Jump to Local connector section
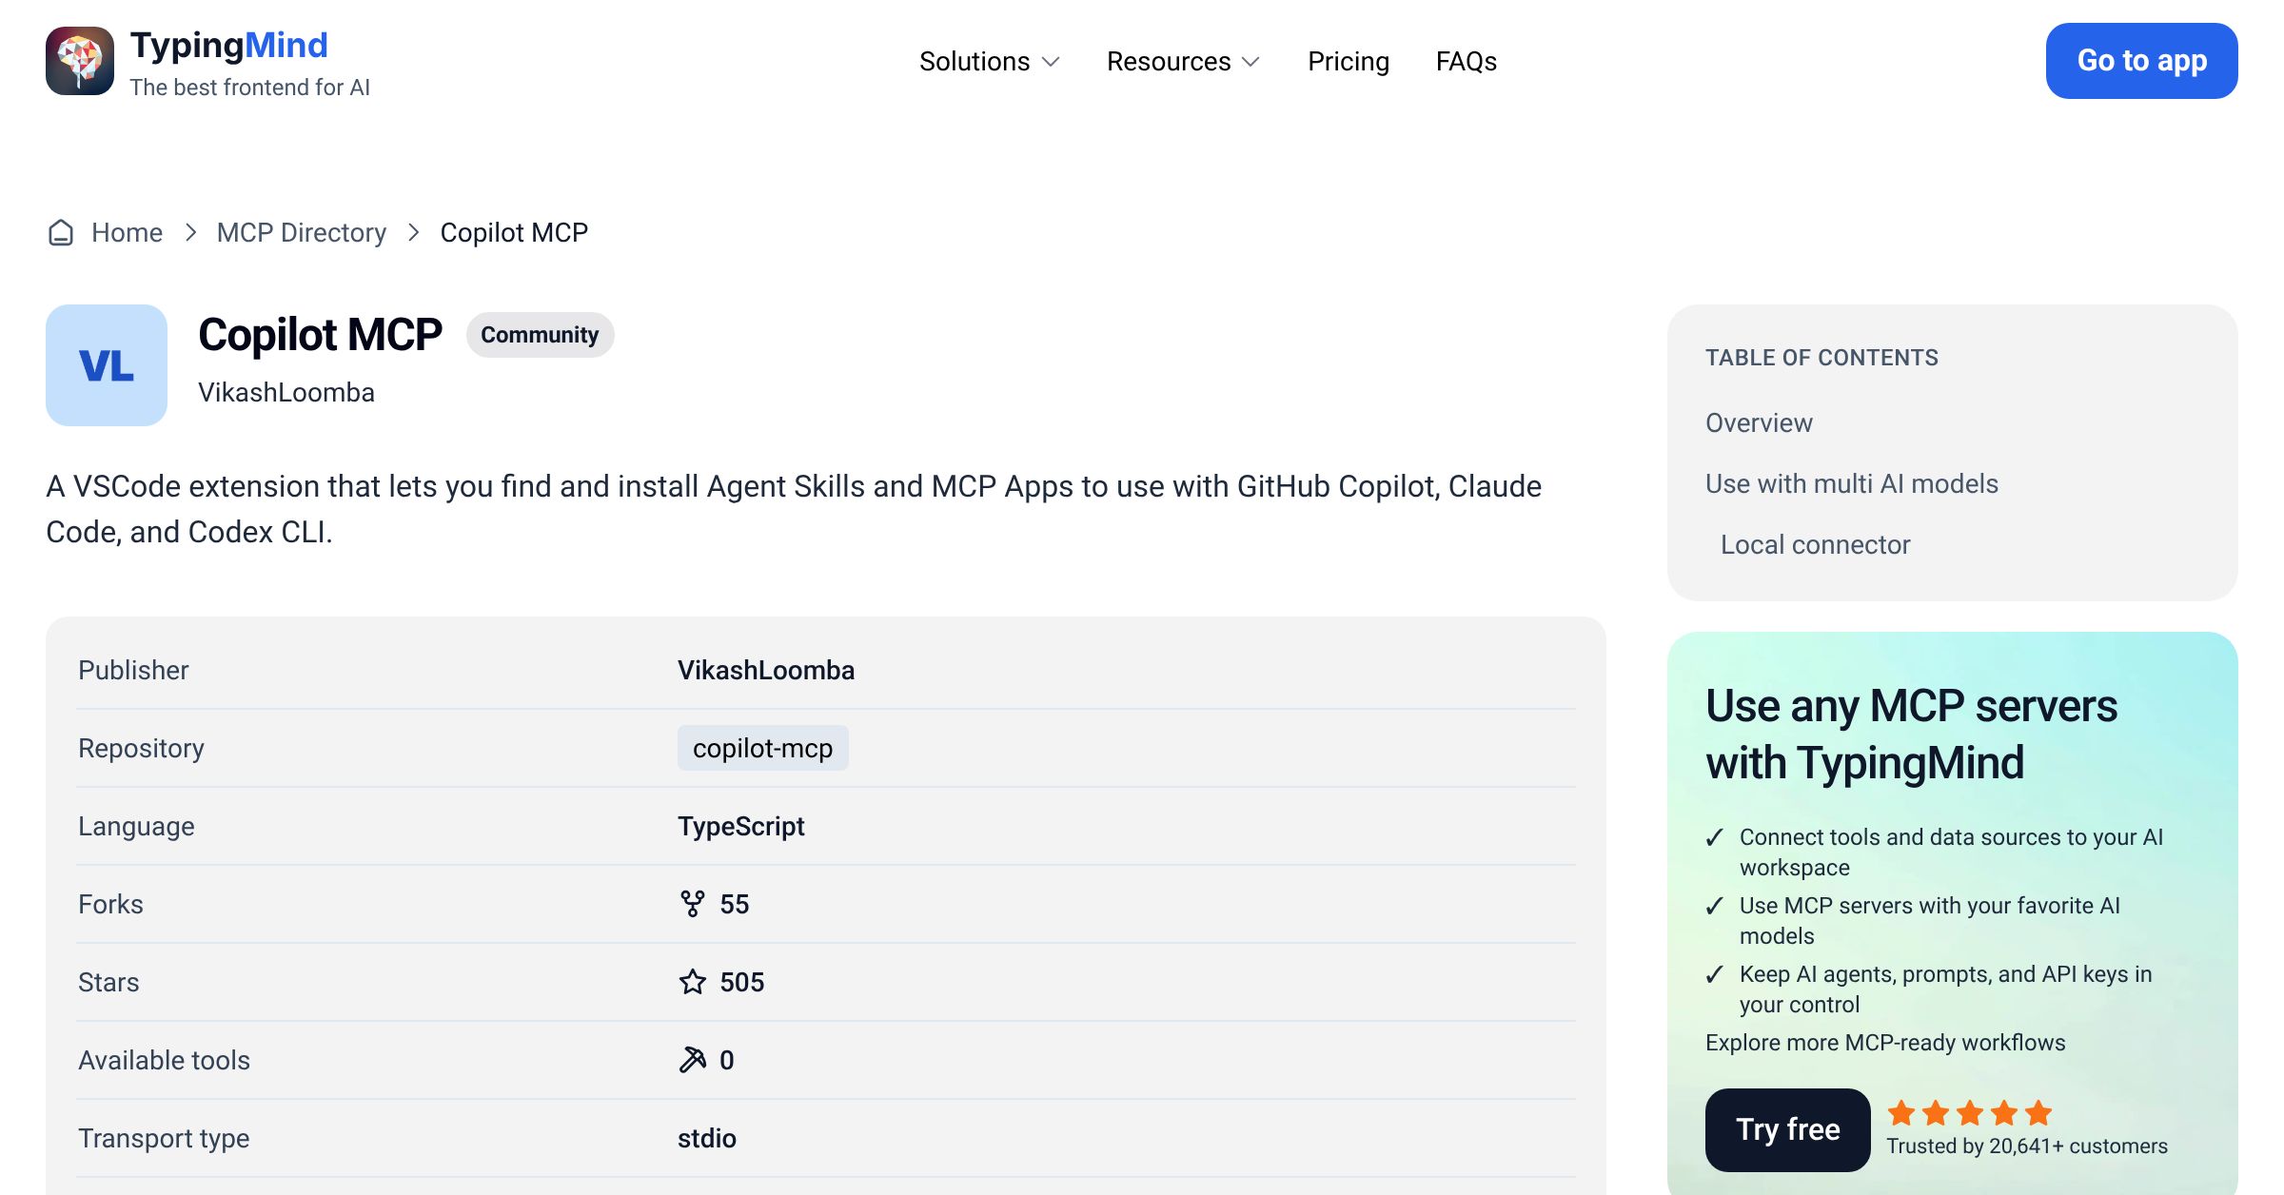 (1815, 544)
